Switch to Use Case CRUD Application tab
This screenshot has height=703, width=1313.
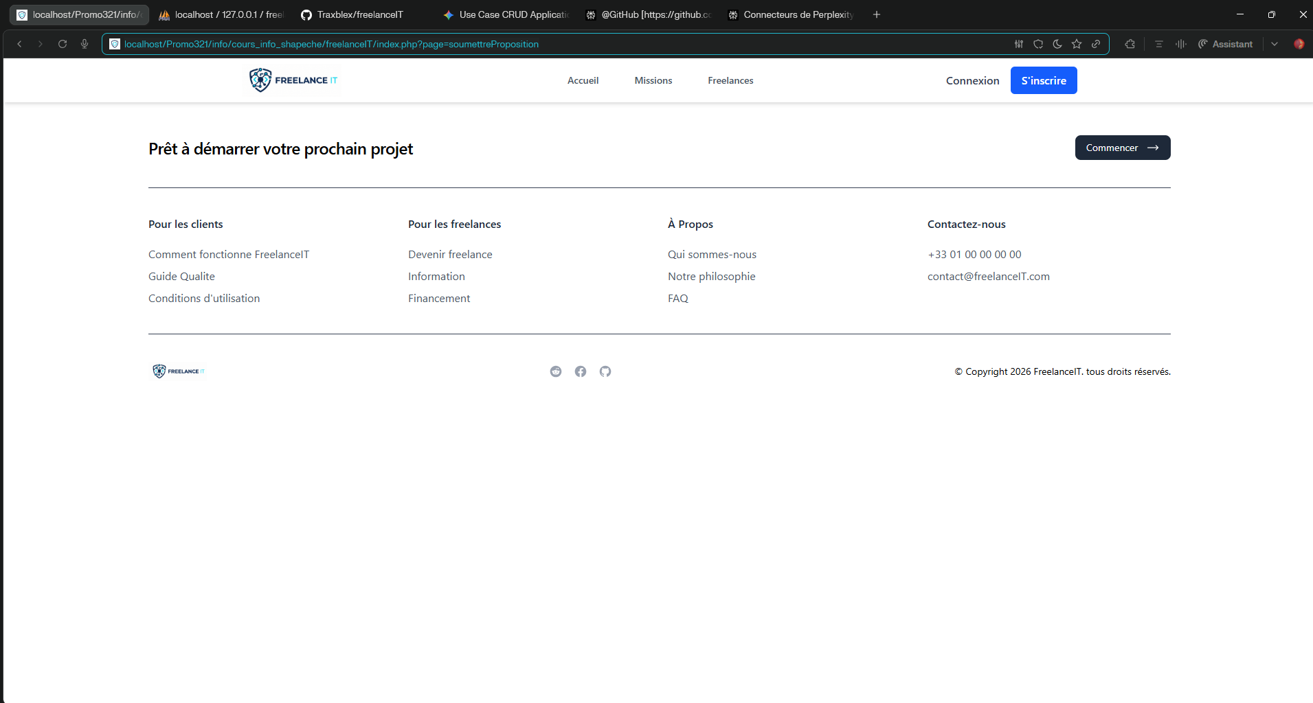507,14
